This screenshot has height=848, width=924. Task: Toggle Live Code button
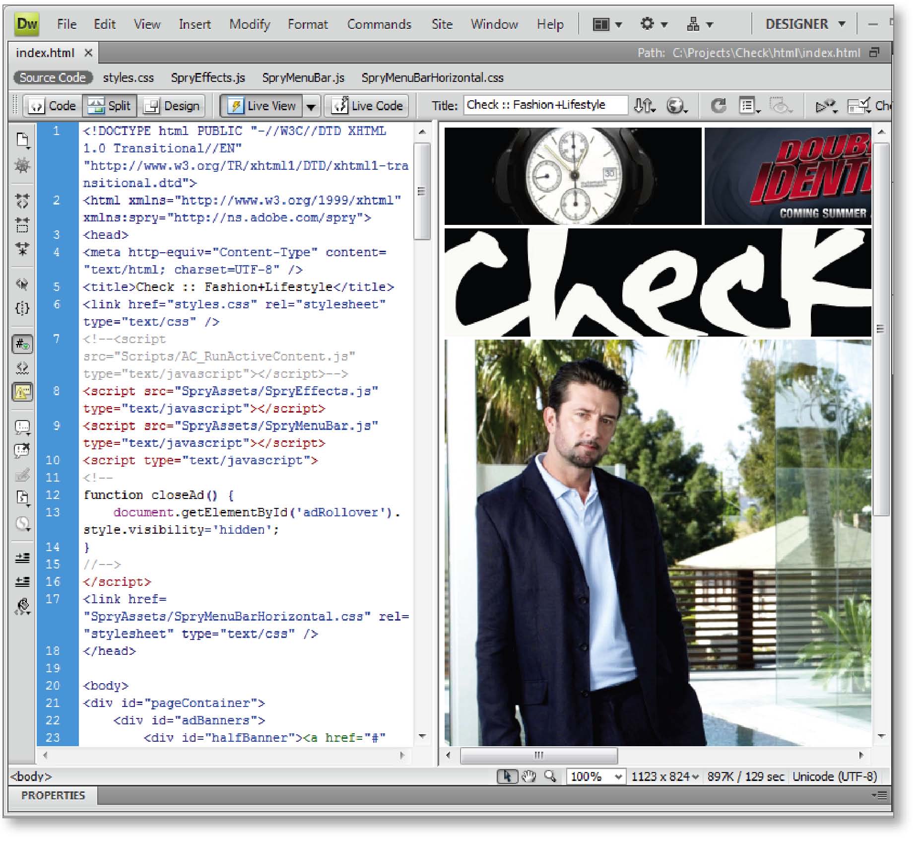point(367,106)
